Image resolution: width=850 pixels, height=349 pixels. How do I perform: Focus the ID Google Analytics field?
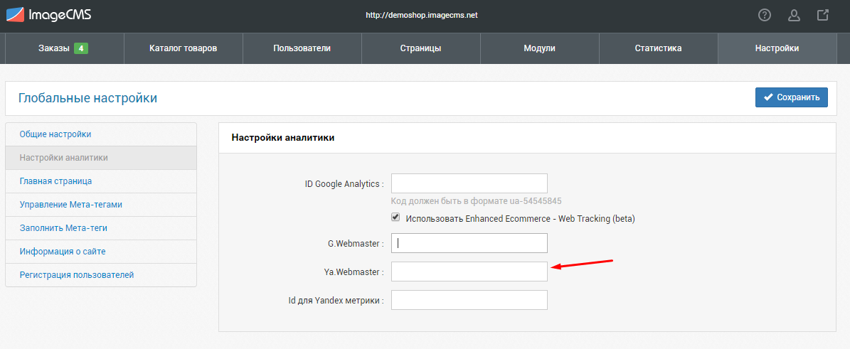[x=469, y=183]
